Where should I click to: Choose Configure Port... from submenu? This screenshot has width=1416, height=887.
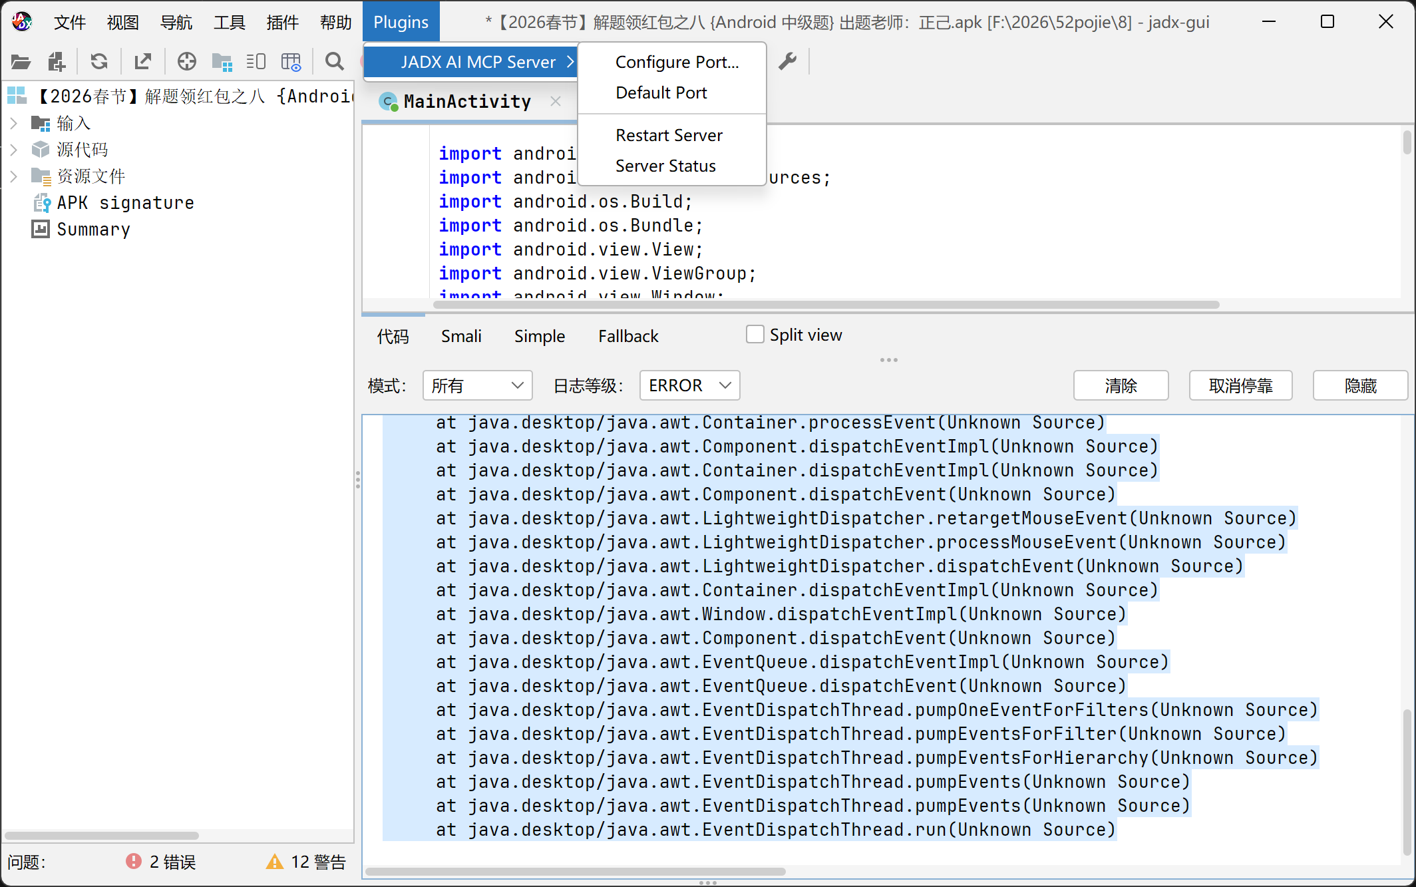[677, 62]
